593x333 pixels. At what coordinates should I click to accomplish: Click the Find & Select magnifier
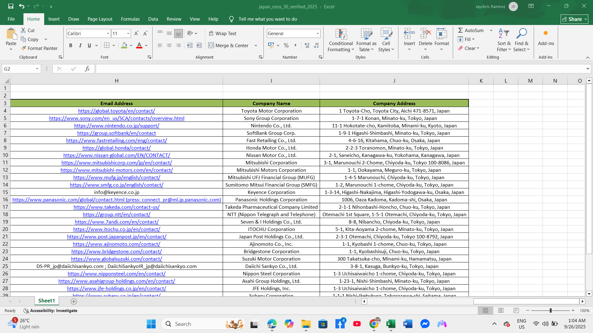(x=521, y=34)
